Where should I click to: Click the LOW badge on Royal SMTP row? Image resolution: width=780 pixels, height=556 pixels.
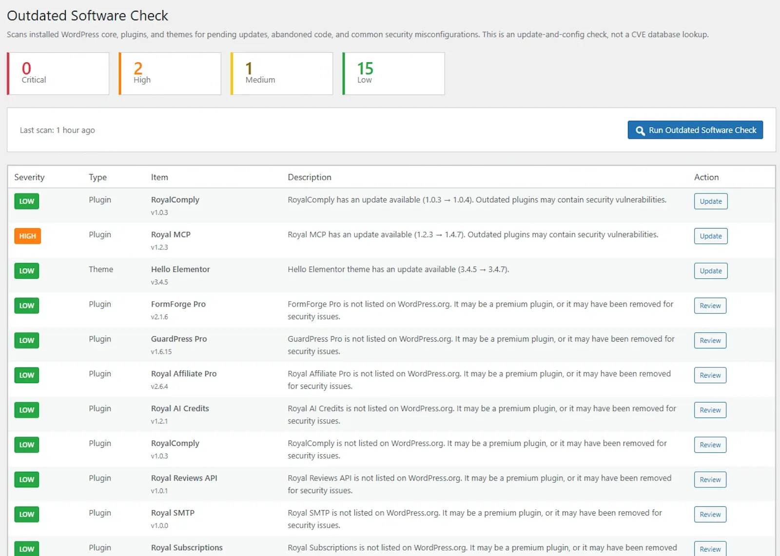pyautogui.click(x=27, y=515)
